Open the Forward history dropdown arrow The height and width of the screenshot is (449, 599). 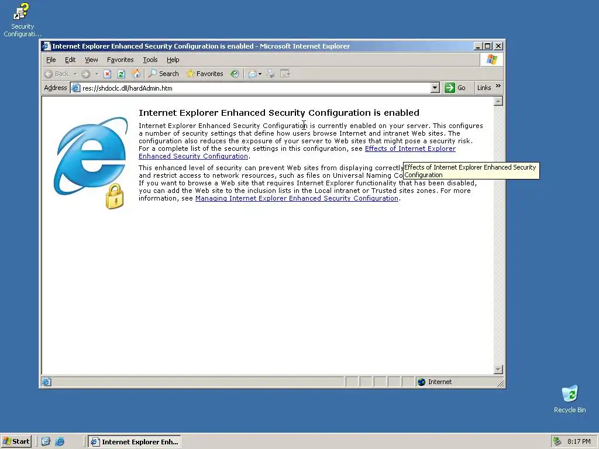[x=97, y=74]
